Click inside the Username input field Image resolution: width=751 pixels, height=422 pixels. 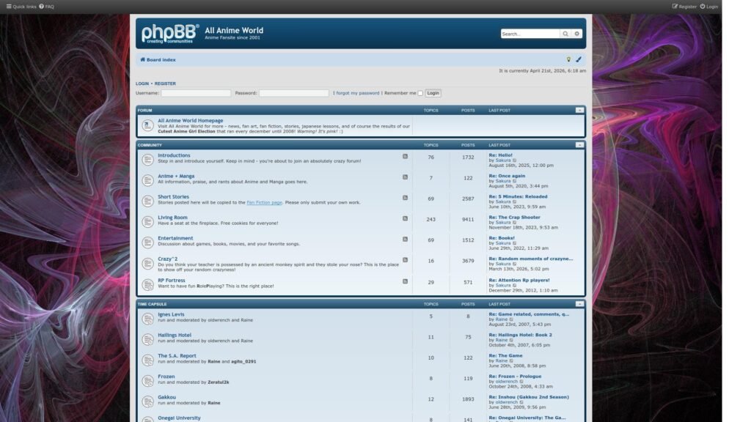pos(196,93)
